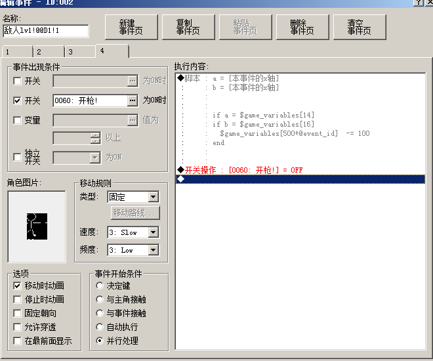Open the switch picker for 0060: 开枪!
Image resolution: width=433 pixels, height=361 pixels.
coord(133,100)
